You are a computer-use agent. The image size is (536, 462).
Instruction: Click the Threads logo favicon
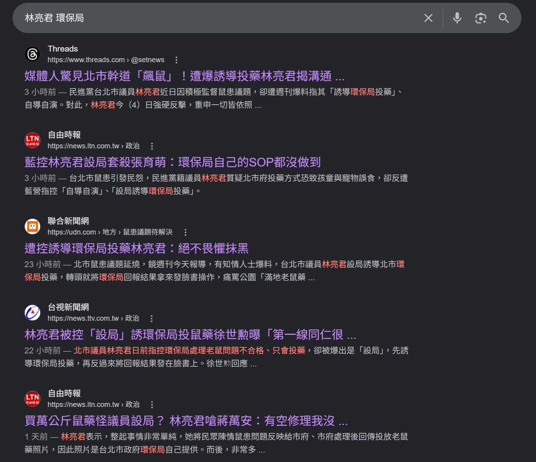click(x=33, y=54)
